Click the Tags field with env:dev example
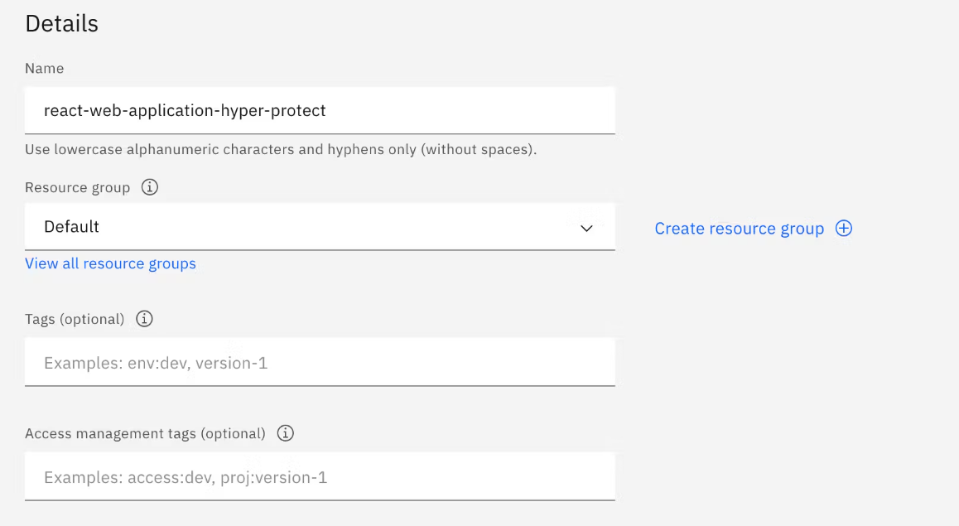This screenshot has height=526, width=959. [x=320, y=362]
